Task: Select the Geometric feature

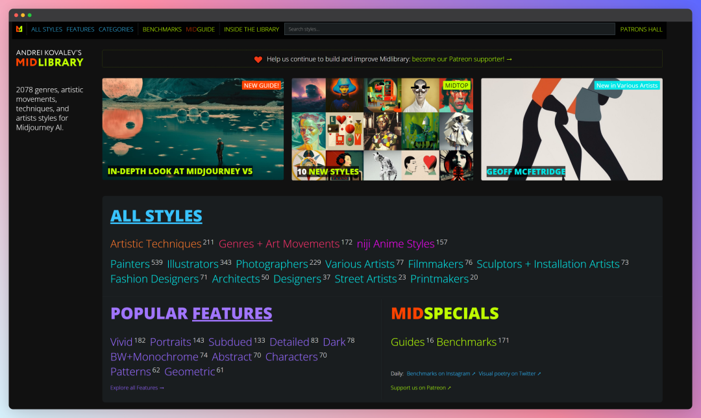Action: (190, 371)
